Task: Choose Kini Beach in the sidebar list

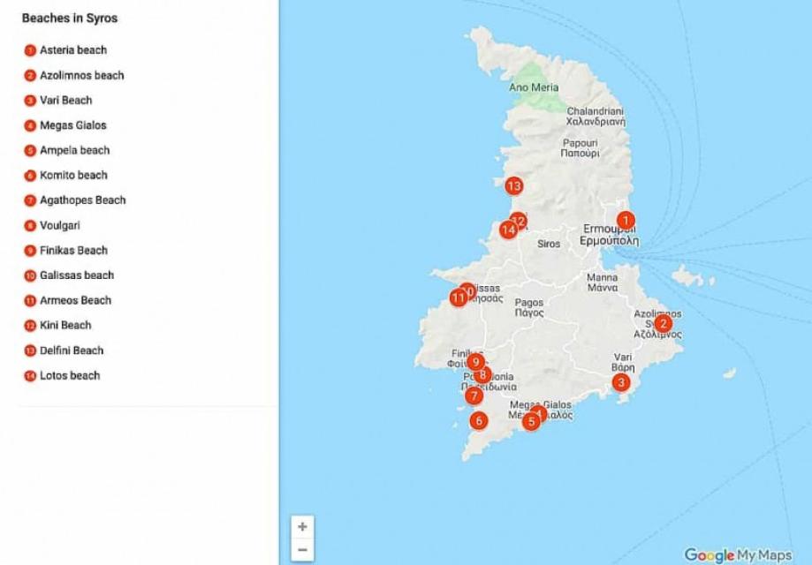Action: pos(65,326)
